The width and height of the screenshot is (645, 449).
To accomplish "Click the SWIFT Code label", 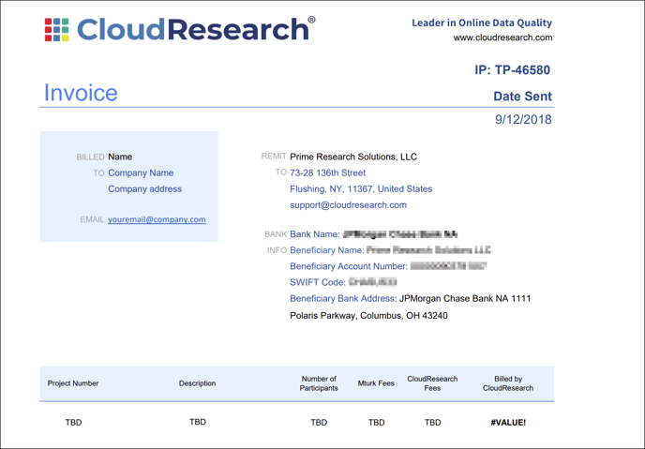I will pyautogui.click(x=318, y=282).
